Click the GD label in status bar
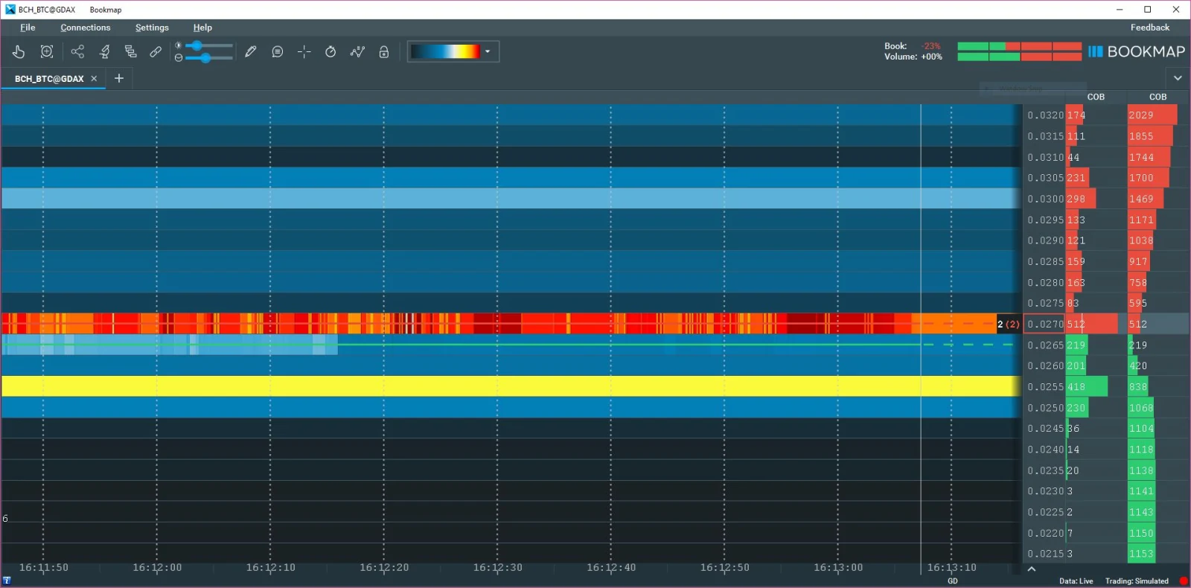The width and height of the screenshot is (1191, 588). pos(953,581)
